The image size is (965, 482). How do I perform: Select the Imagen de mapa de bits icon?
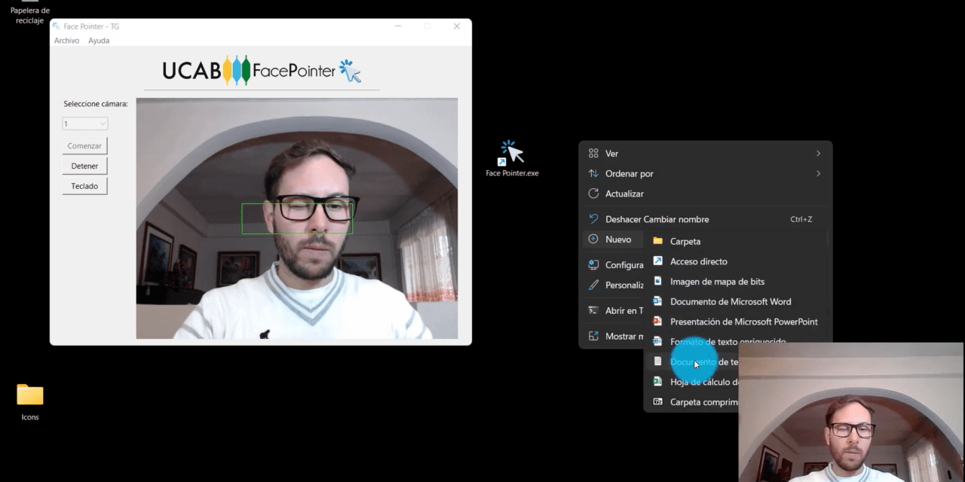click(657, 282)
